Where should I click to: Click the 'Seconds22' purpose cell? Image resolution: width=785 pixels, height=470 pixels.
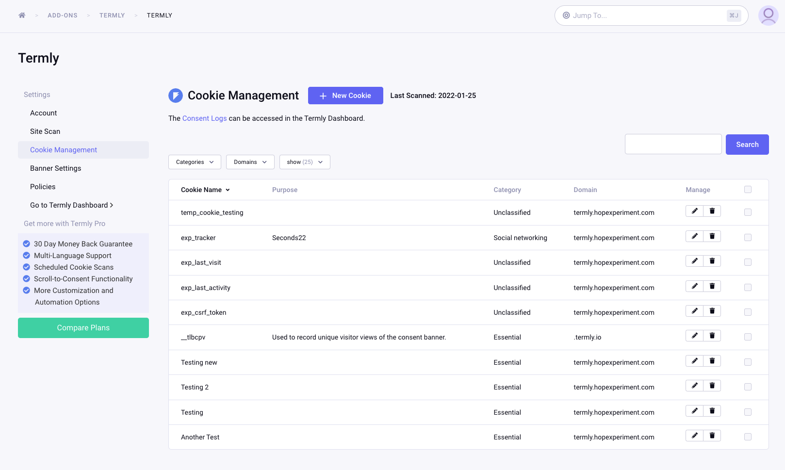pos(289,238)
